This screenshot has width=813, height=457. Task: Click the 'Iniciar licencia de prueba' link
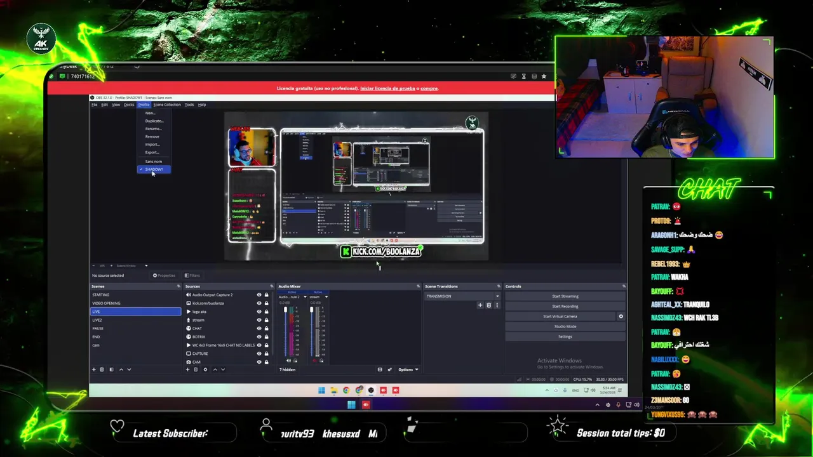pyautogui.click(x=387, y=88)
